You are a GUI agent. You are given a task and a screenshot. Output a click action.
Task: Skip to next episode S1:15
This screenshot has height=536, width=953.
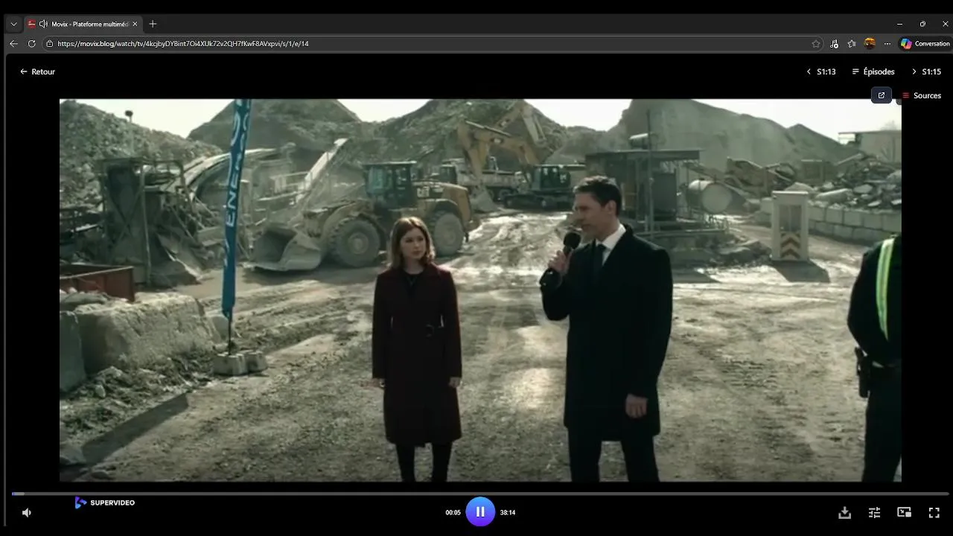click(926, 71)
